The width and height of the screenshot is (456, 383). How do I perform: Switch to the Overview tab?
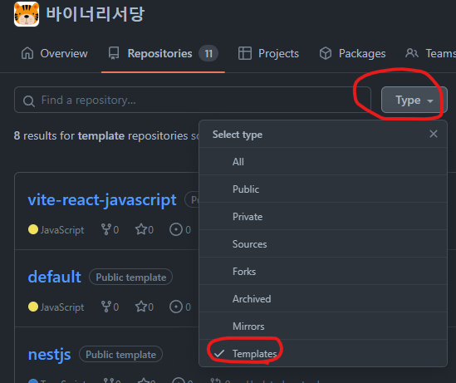[x=54, y=53]
